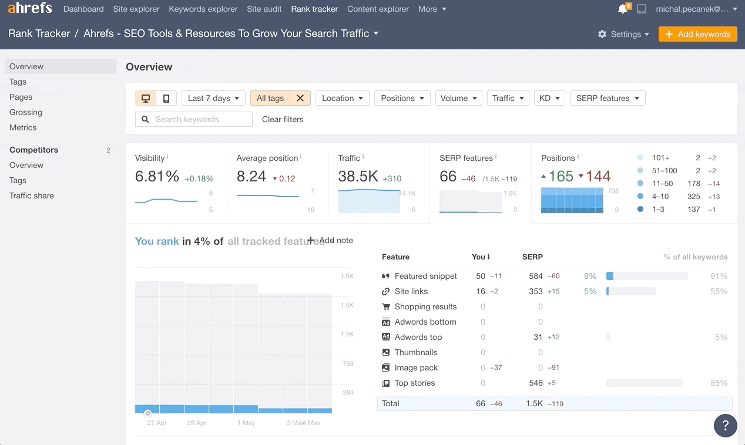Click the Featured snippet percentage bar

coord(647,276)
